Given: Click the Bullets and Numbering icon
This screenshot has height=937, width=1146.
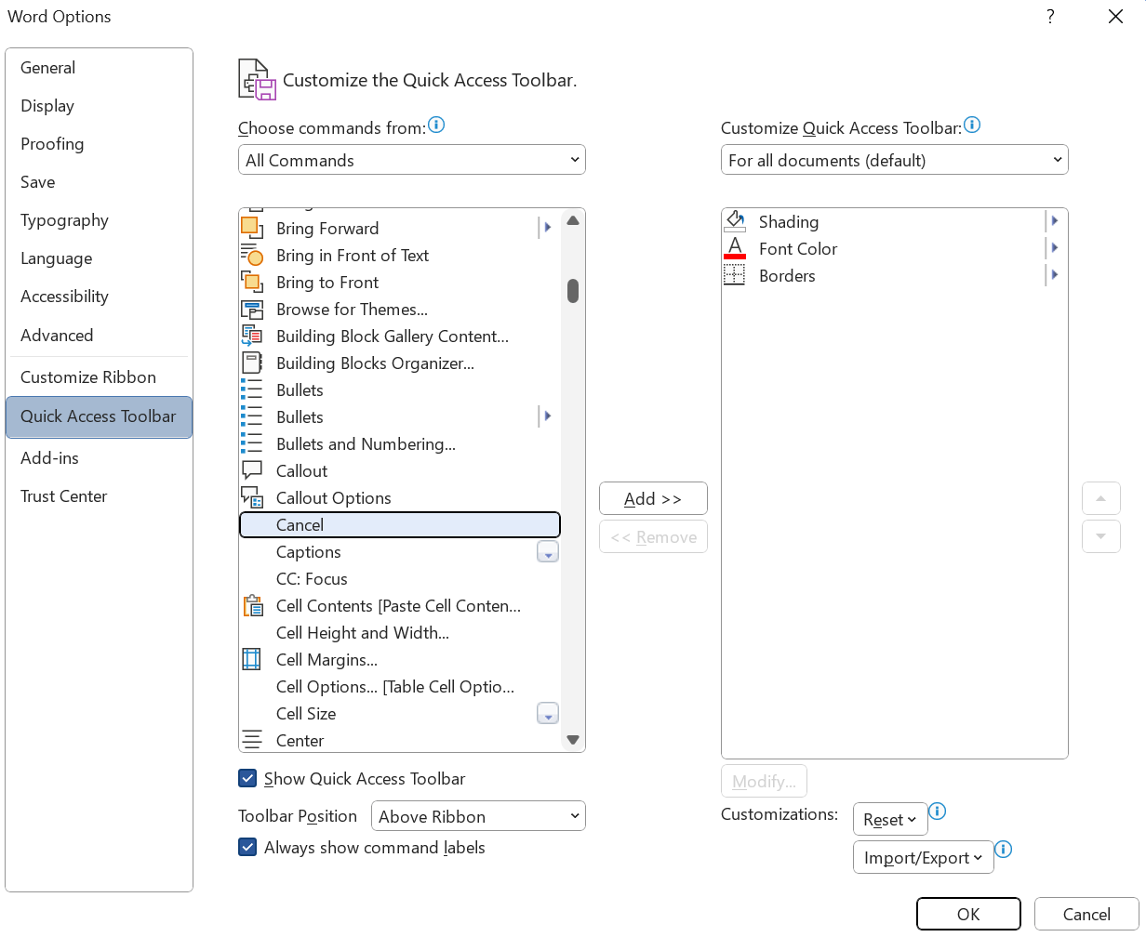Looking at the screenshot, I should [x=252, y=443].
